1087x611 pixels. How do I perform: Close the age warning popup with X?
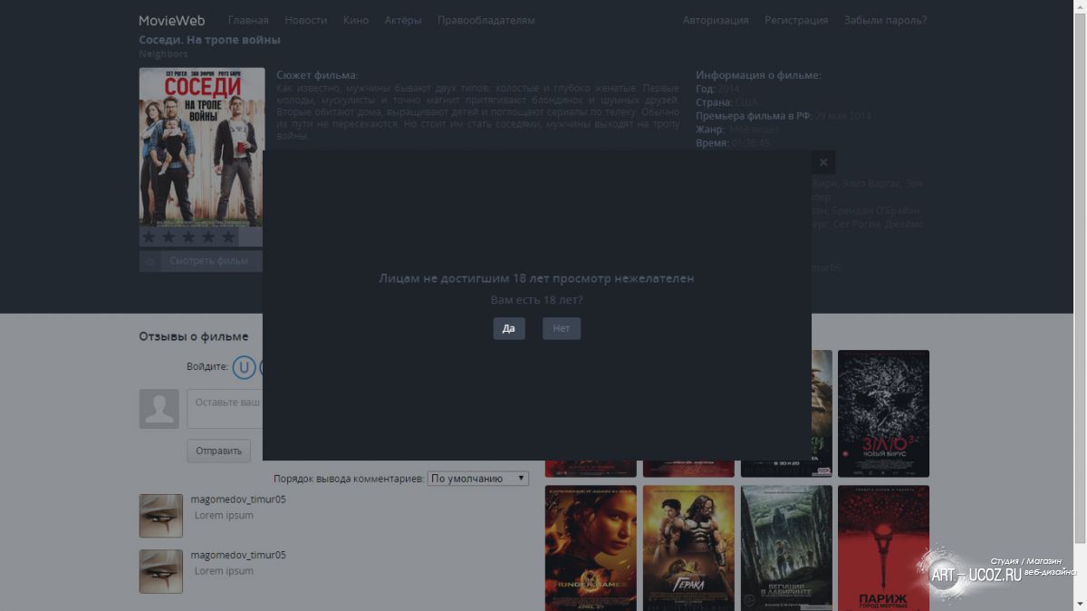(x=822, y=162)
